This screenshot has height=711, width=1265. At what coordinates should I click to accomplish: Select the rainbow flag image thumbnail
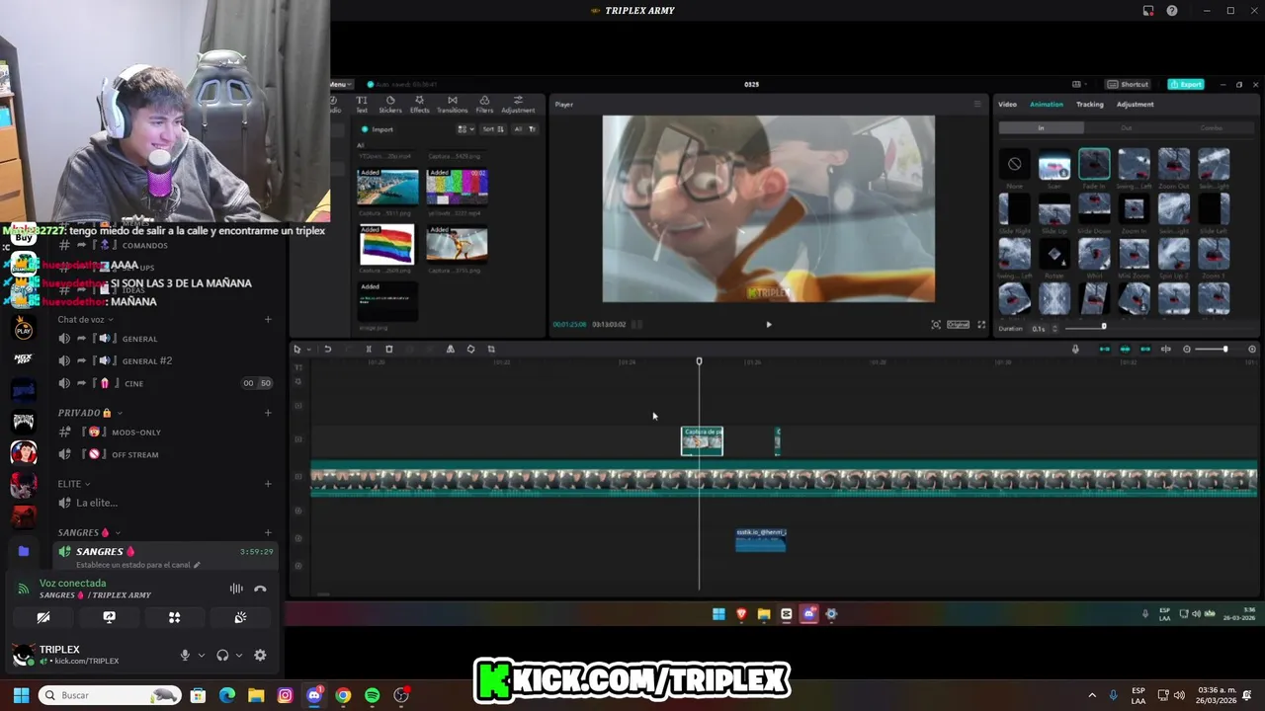387,244
